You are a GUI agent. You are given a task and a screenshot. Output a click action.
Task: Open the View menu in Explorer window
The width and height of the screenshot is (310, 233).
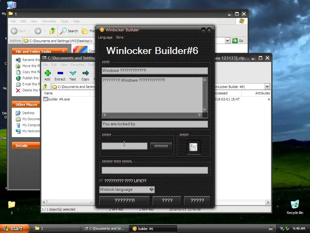(x=34, y=21)
